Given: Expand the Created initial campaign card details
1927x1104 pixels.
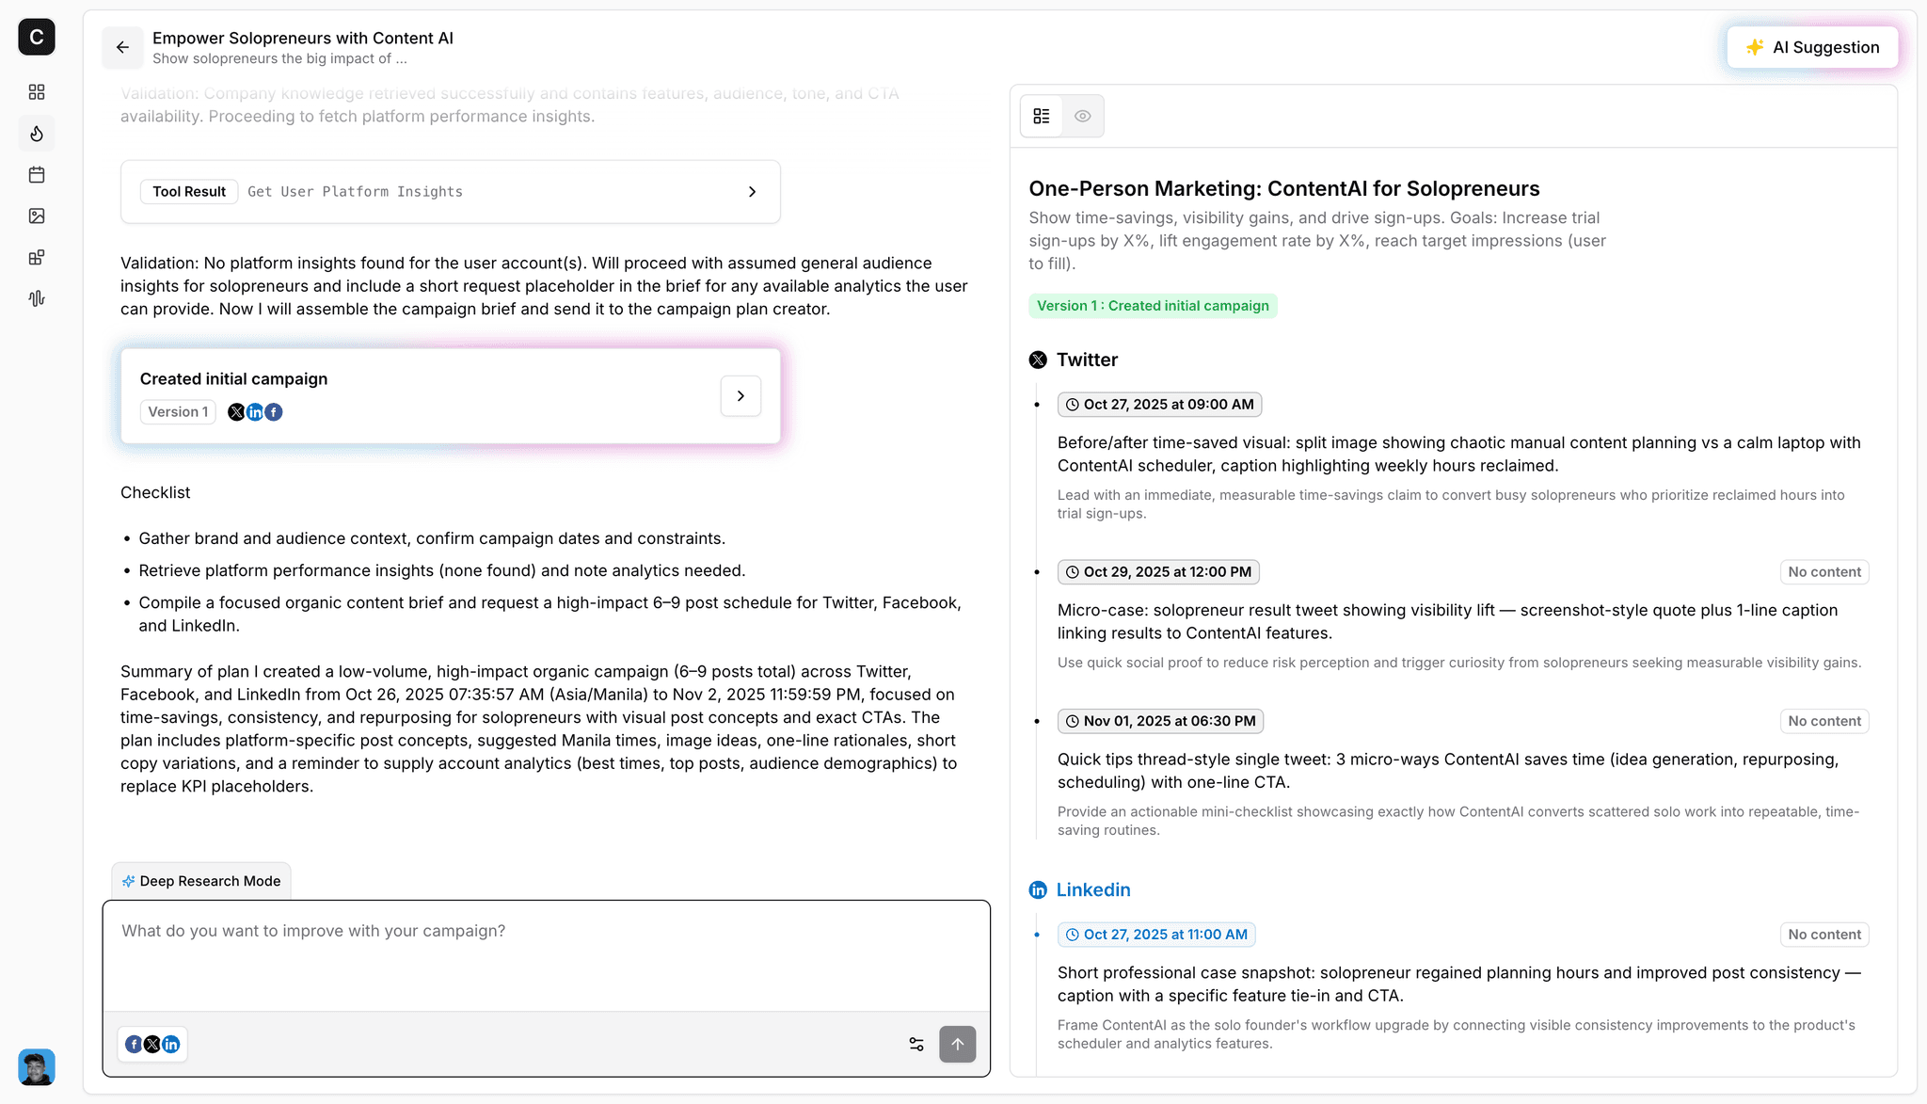Looking at the screenshot, I should pyautogui.click(x=741, y=395).
